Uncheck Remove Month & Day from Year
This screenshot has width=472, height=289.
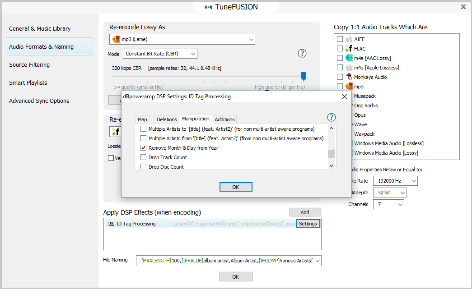coord(143,148)
